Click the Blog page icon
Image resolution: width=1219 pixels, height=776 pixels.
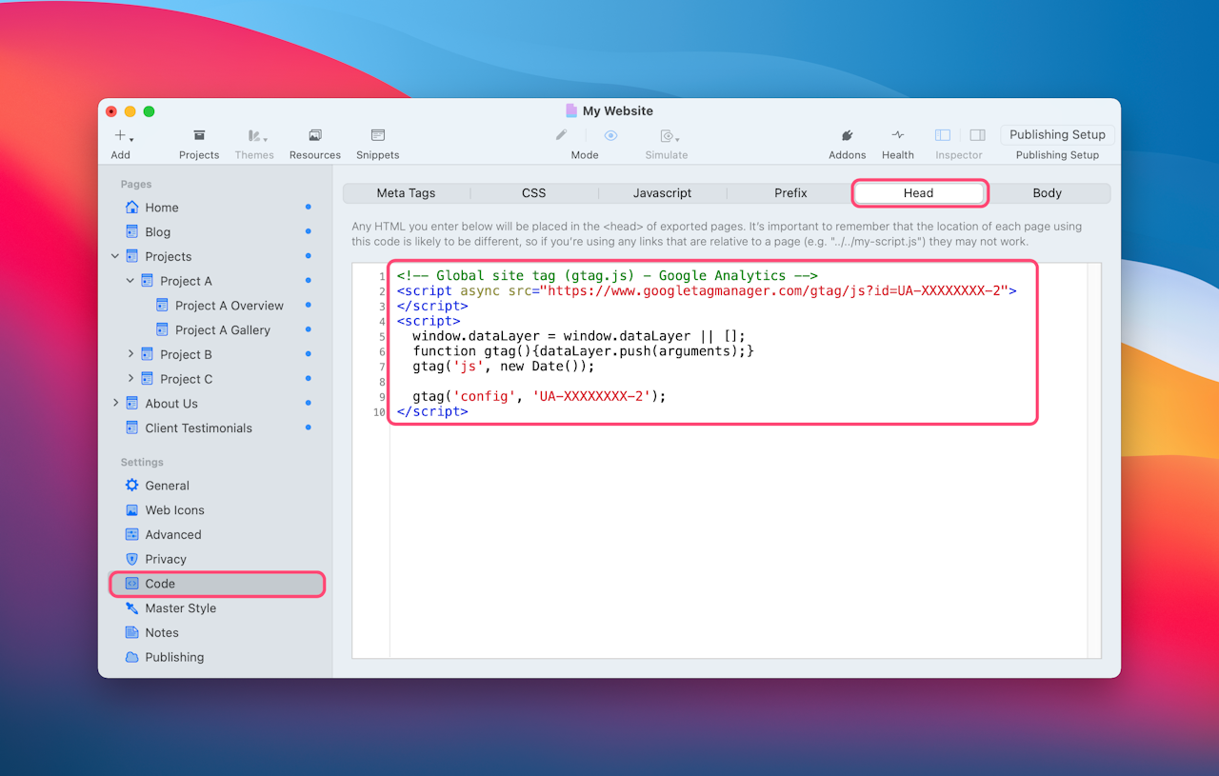pos(132,231)
